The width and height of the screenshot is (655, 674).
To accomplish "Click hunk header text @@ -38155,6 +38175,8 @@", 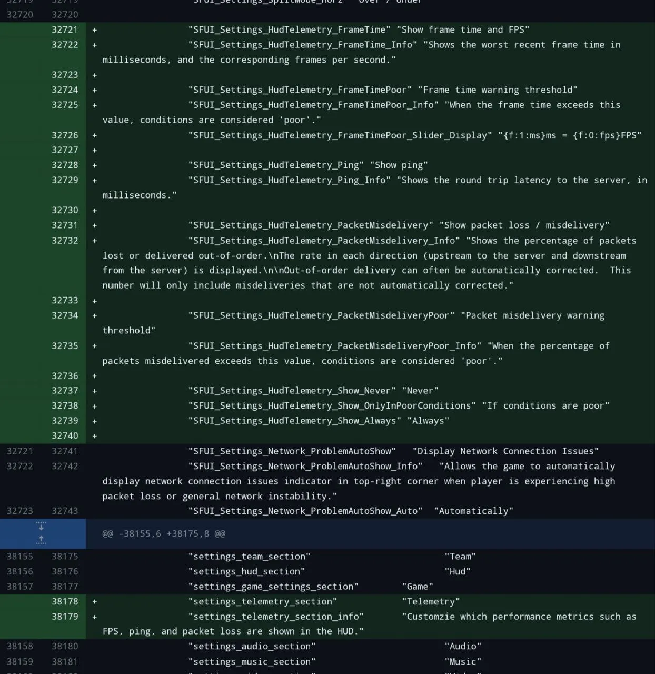I will [164, 533].
